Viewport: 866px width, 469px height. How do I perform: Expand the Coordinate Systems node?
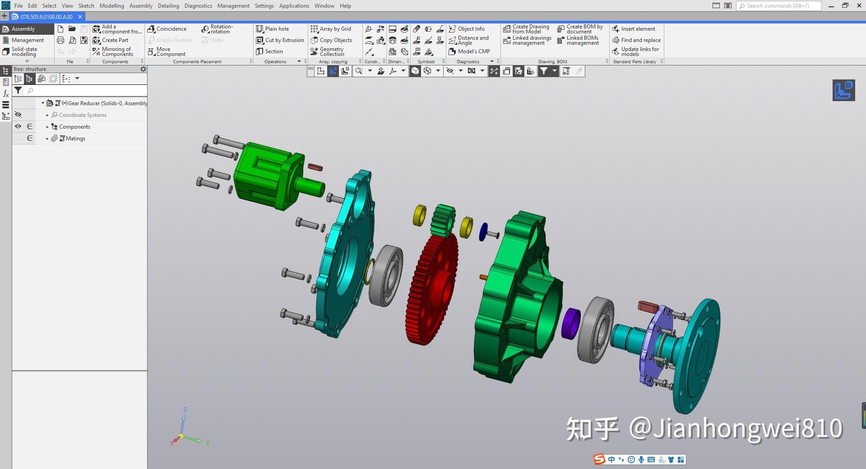coord(47,115)
